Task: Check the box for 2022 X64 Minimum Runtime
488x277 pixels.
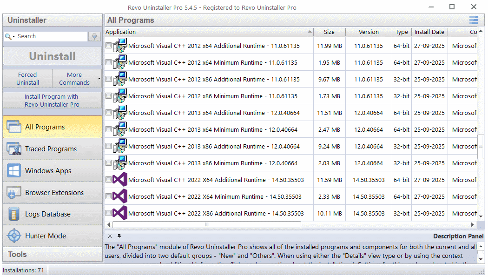Action: click(108, 196)
